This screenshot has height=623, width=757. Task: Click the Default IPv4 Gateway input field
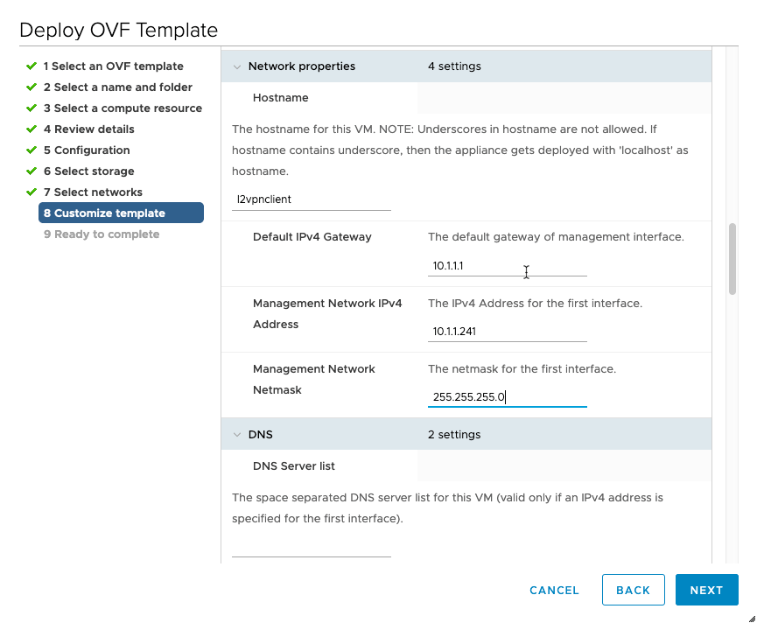click(x=507, y=266)
